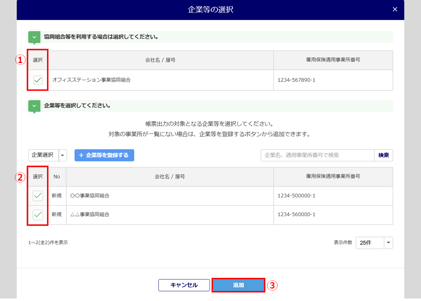Uncheck the △△事業協同組合 checkbox

tap(38, 215)
